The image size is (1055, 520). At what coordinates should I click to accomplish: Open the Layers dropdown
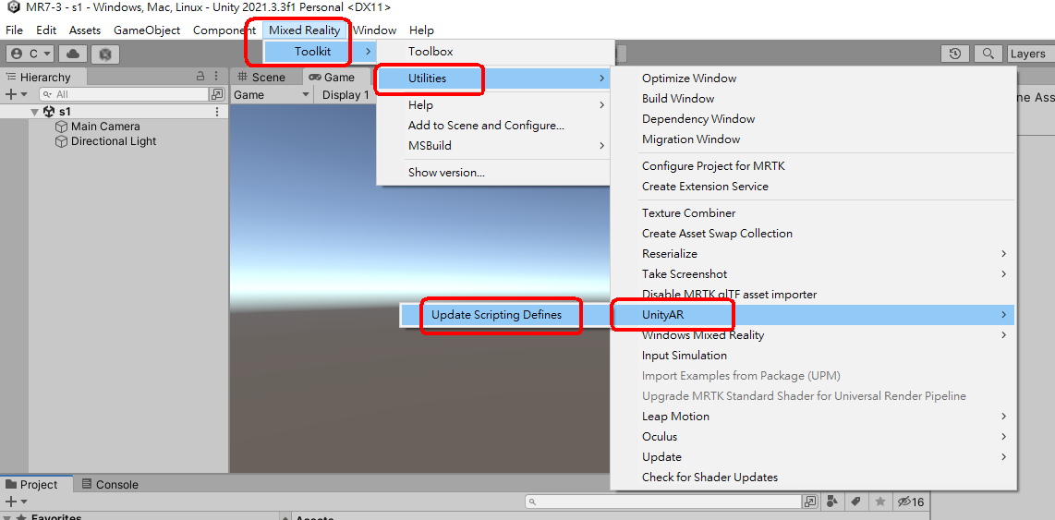[1030, 54]
